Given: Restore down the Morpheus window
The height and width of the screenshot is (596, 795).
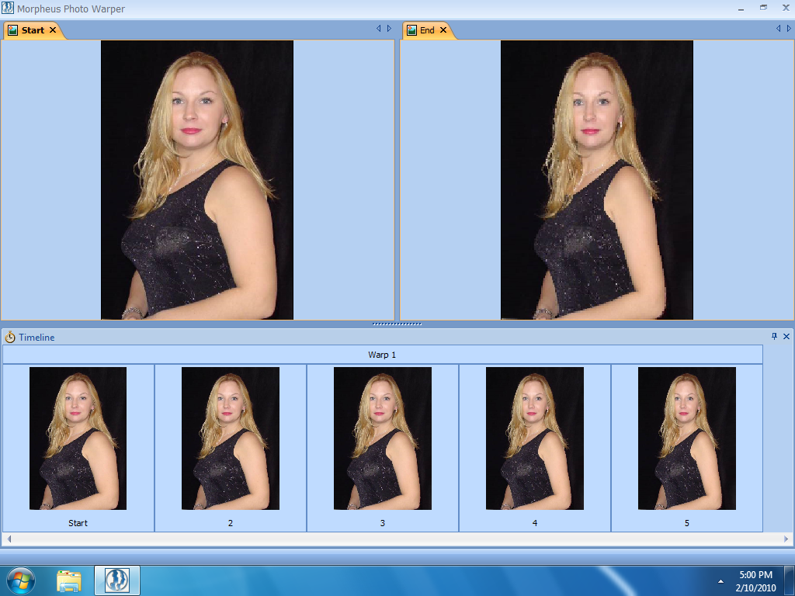Looking at the screenshot, I should click(764, 8).
